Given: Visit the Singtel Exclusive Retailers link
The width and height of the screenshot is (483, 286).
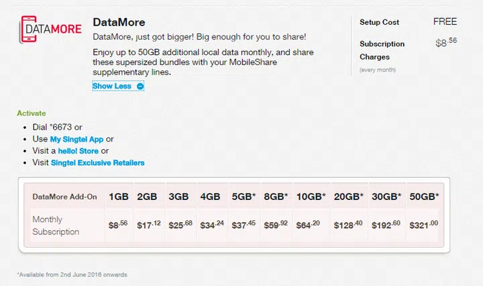Looking at the screenshot, I should click(x=97, y=162).
